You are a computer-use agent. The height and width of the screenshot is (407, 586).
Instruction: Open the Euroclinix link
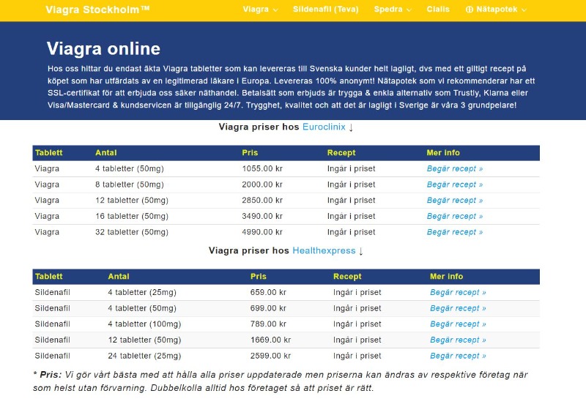(324, 127)
